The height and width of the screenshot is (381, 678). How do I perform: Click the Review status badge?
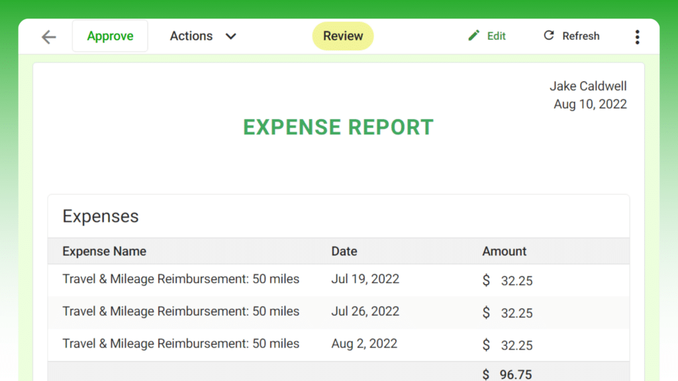click(x=343, y=36)
